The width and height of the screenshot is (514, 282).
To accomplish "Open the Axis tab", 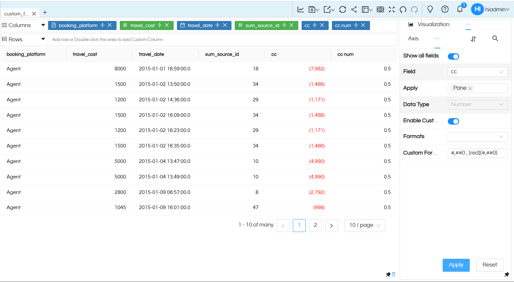I will pos(413,38).
